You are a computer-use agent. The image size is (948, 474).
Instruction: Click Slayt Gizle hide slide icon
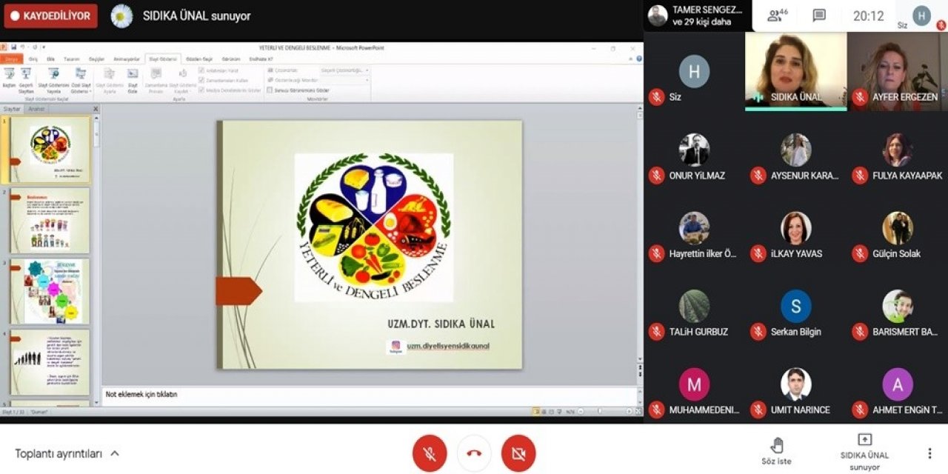tap(133, 80)
